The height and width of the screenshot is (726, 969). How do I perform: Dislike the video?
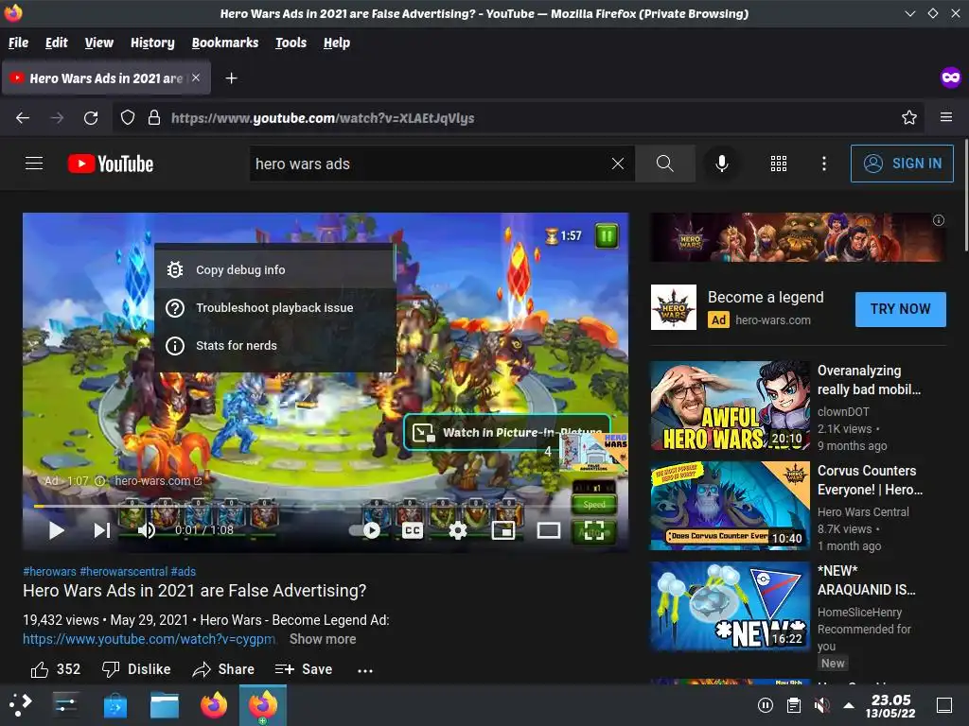tap(136, 669)
